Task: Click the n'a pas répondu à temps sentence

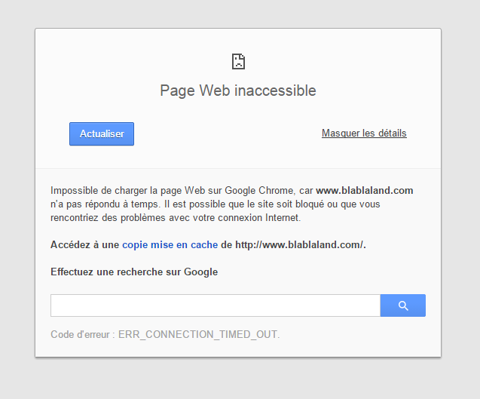Action: click(x=105, y=204)
